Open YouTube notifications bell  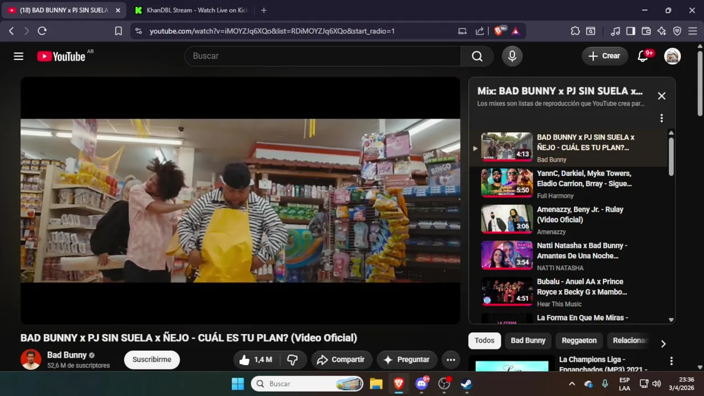[x=642, y=56]
